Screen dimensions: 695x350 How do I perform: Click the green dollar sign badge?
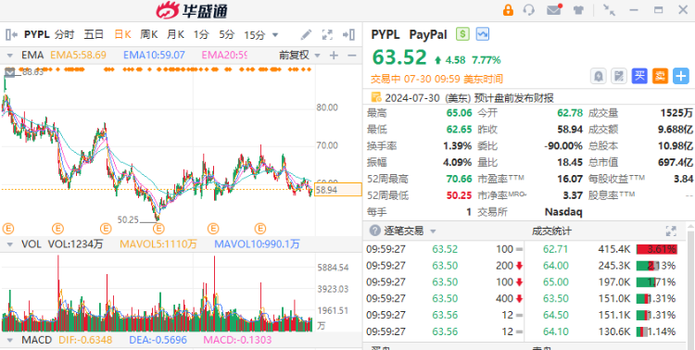tap(462, 34)
